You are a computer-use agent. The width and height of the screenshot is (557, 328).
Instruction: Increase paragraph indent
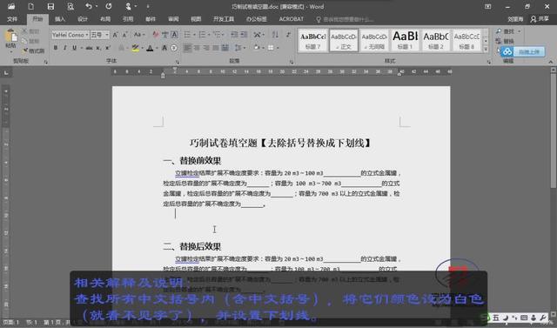(244, 35)
